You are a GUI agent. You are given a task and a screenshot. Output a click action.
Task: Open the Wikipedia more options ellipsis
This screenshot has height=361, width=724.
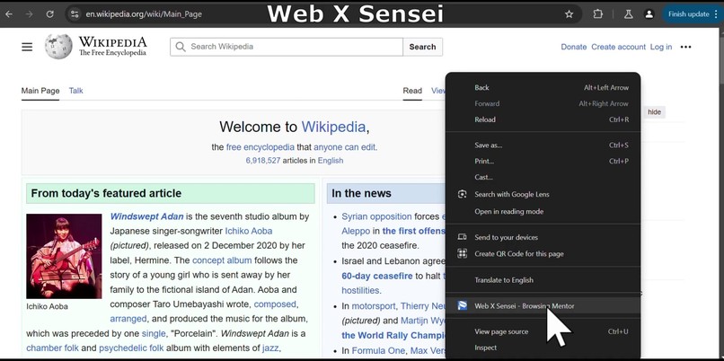click(685, 47)
